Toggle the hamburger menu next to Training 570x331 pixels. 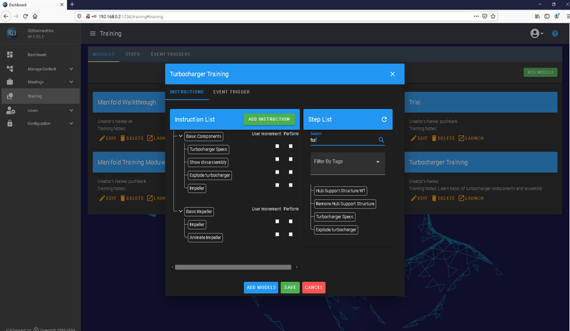point(93,33)
